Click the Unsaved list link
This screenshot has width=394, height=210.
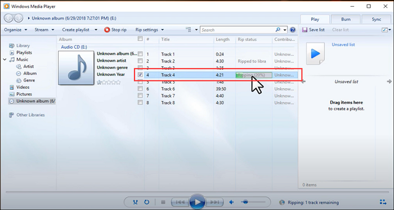pos(343,44)
